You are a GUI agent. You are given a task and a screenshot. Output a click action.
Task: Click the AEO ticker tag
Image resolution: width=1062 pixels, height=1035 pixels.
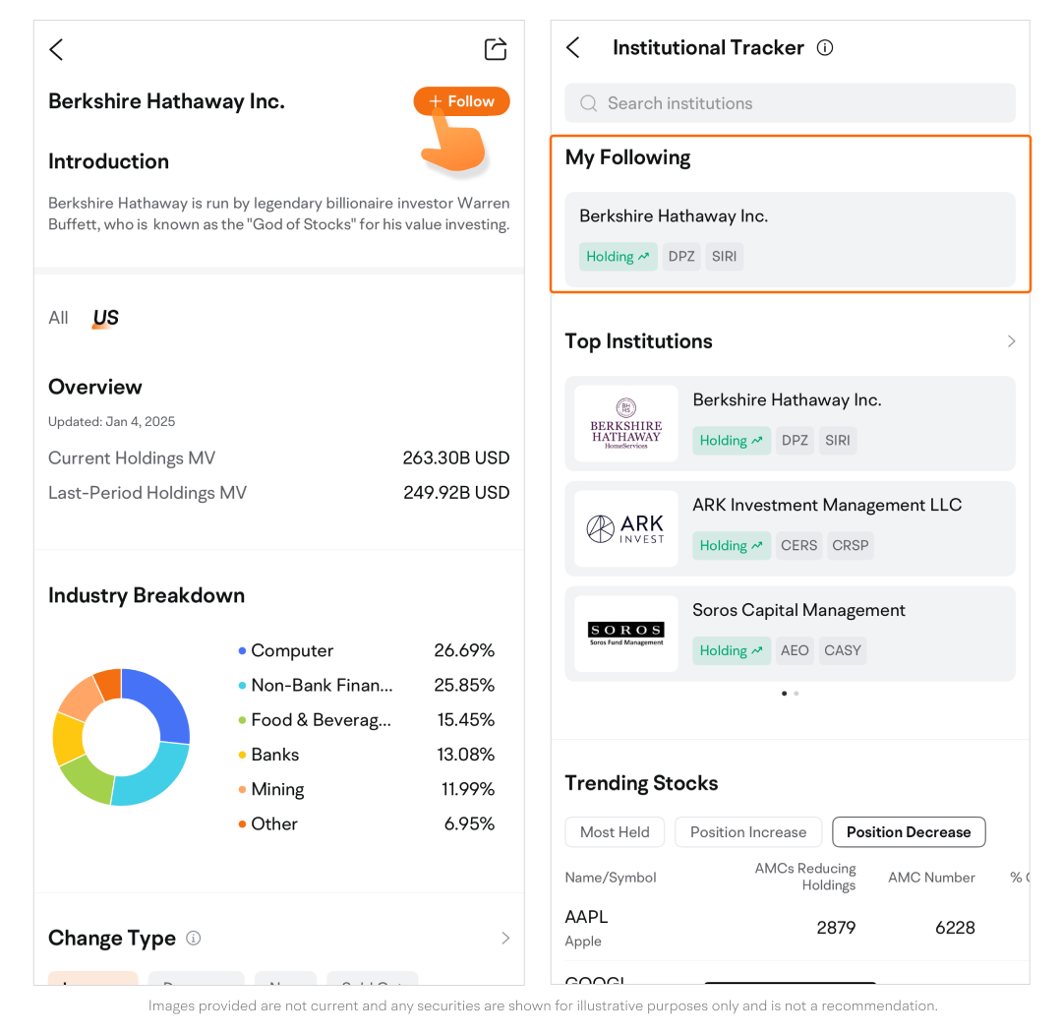[795, 650]
